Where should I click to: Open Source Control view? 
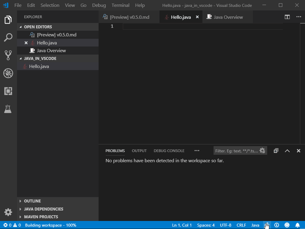(x=8, y=55)
